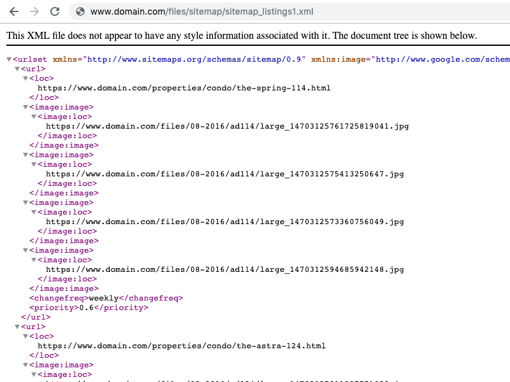Click the image URL ending 5942148.jpg
This screenshot has height=382, width=510.
[224, 270]
